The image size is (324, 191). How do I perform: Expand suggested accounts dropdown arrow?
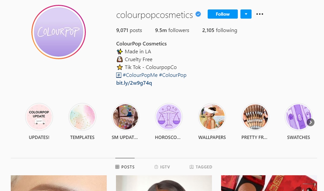(246, 14)
